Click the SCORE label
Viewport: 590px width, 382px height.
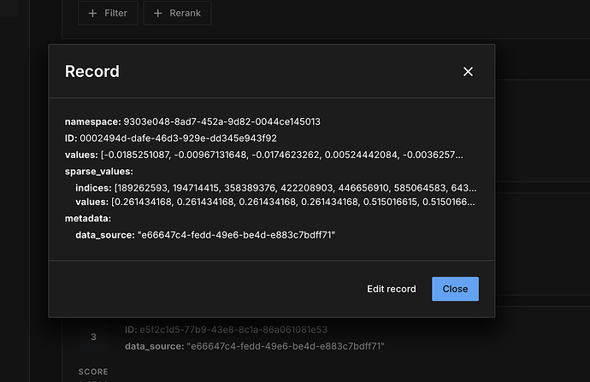coord(92,373)
